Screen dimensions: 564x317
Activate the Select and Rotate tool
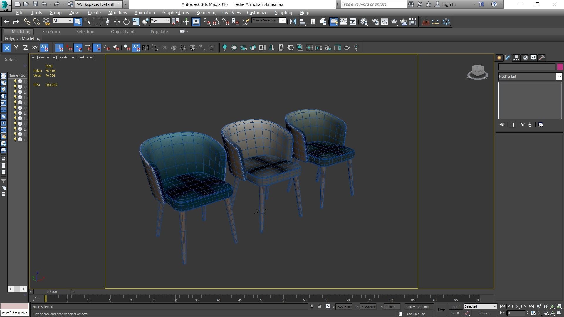pos(126,22)
